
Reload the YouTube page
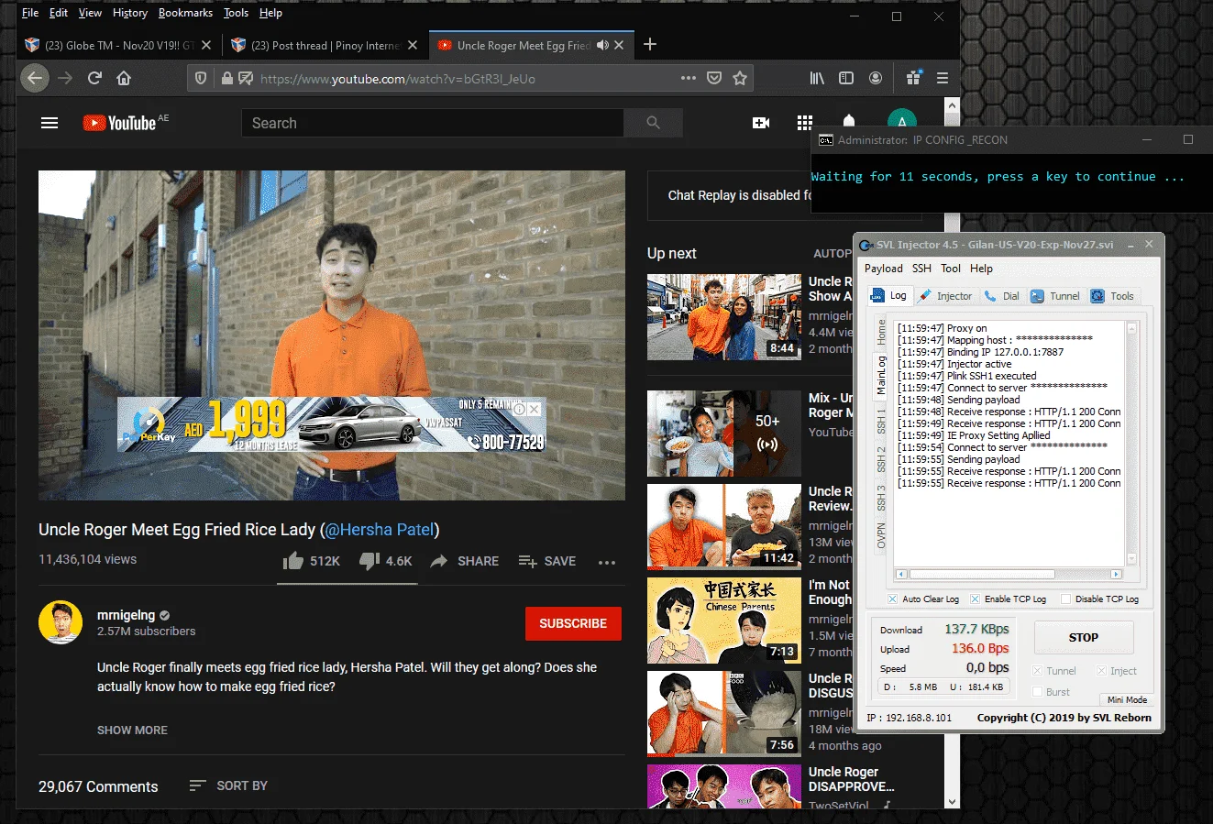pos(94,78)
